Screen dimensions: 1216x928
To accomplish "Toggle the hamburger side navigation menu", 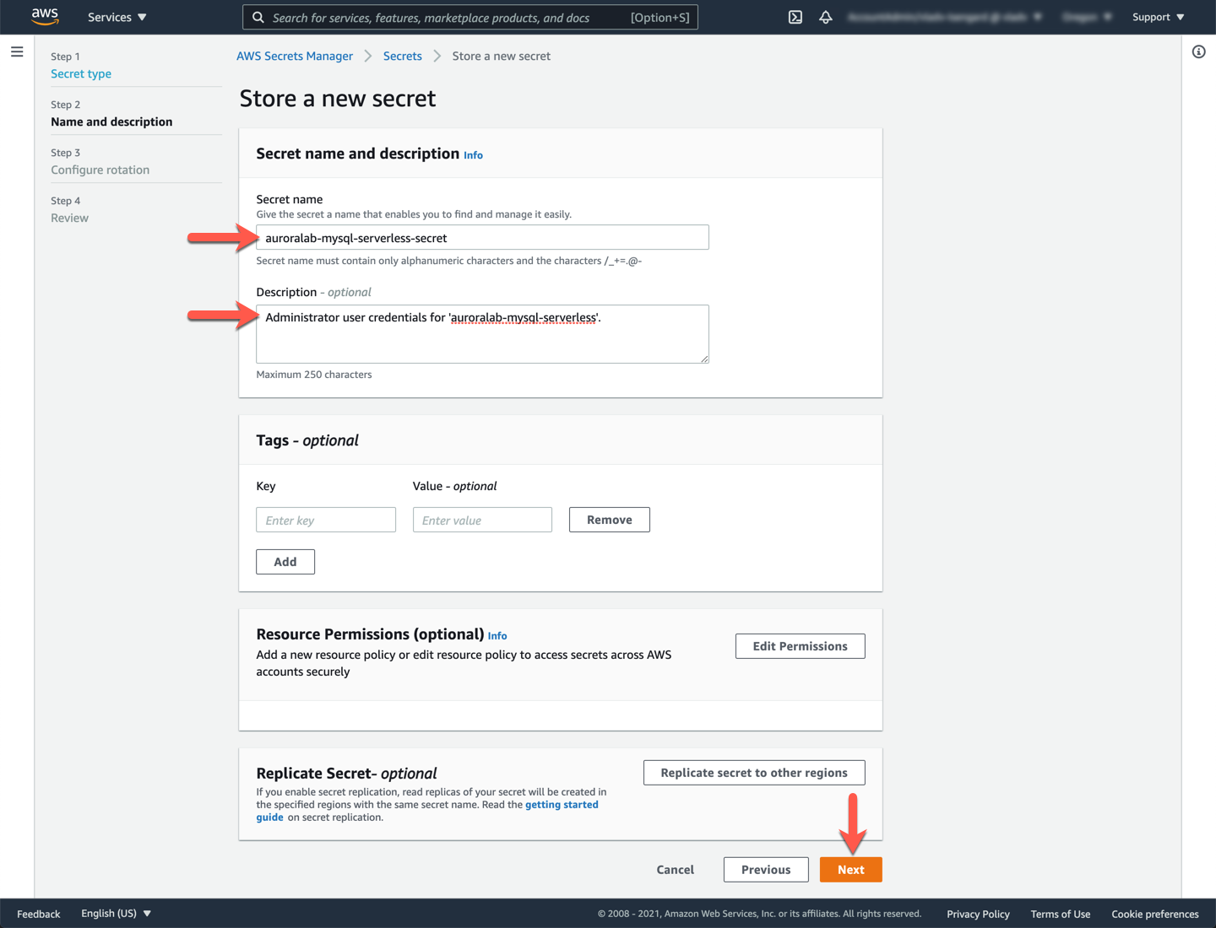I will pos(17,52).
